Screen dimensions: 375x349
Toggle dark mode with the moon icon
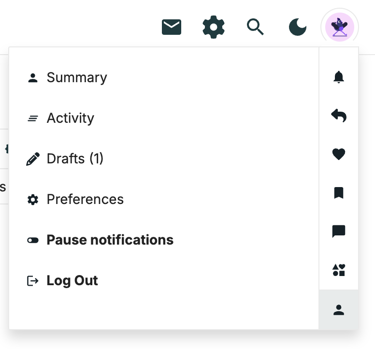(x=297, y=27)
